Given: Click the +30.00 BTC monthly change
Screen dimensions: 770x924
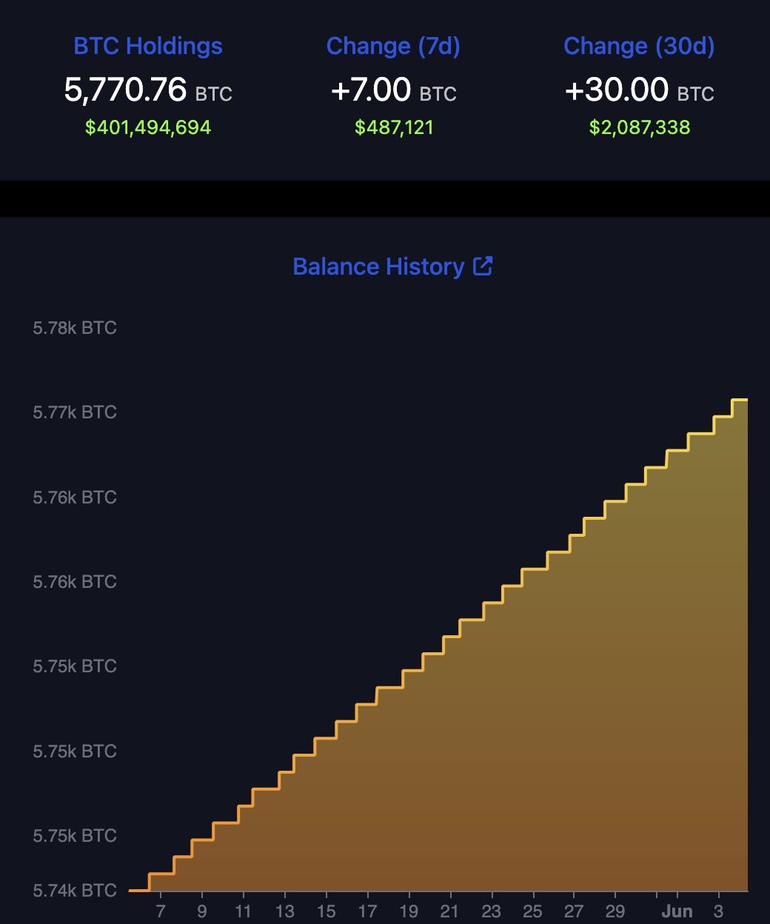Looking at the screenshot, I should (x=639, y=90).
